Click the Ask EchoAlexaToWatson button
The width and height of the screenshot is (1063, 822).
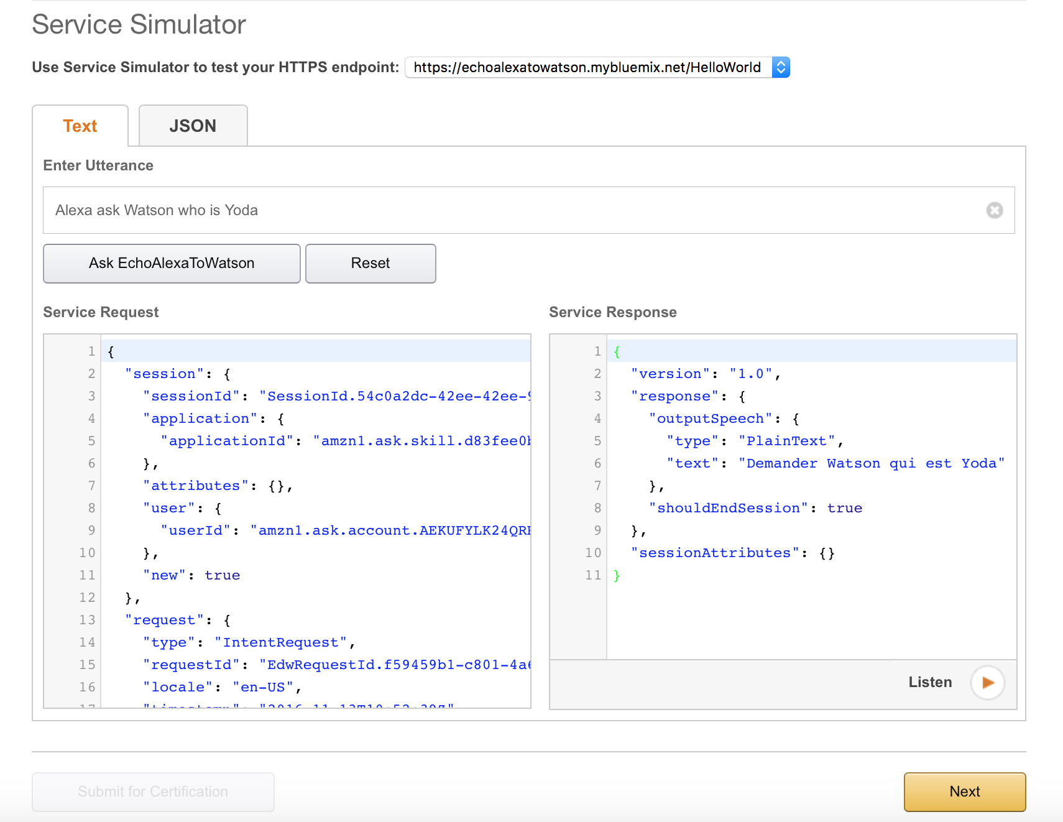point(172,263)
